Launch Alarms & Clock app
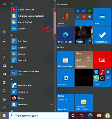 [32, 22]
